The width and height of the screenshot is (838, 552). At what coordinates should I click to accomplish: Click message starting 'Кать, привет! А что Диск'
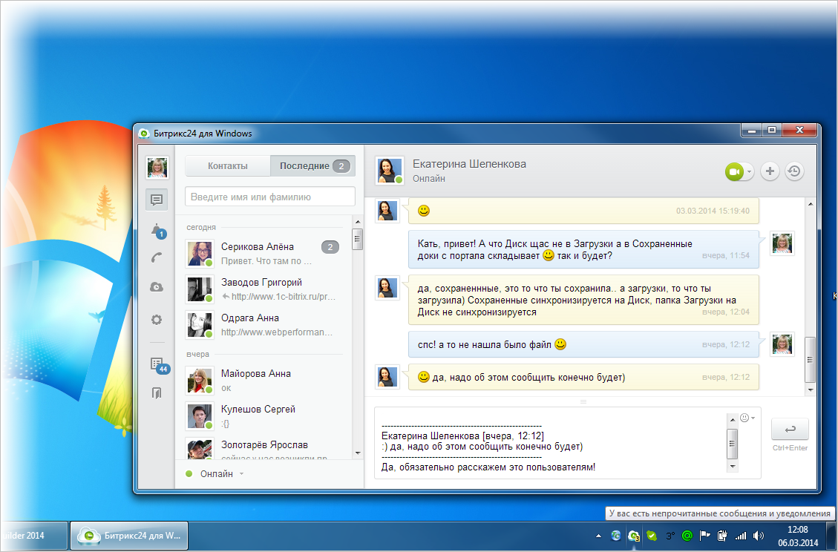tap(583, 249)
